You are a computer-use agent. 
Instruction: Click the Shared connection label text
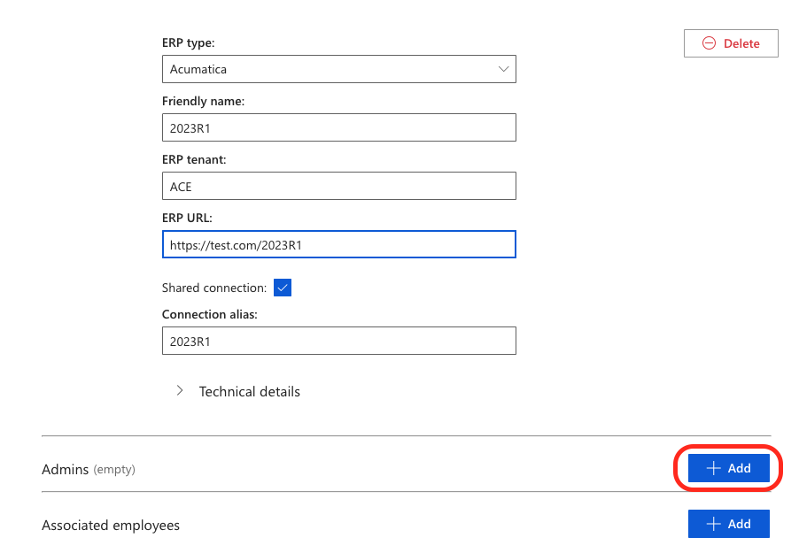[x=213, y=288]
